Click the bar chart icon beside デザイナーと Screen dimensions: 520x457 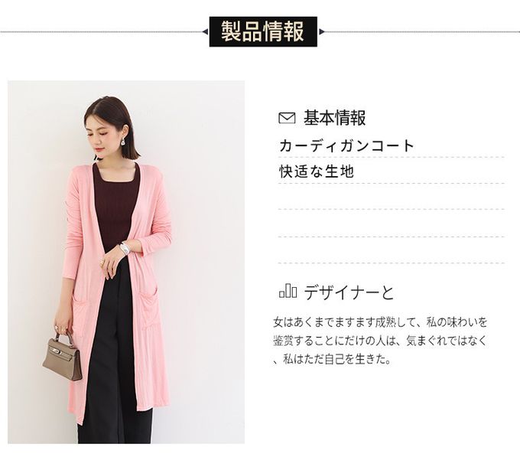tap(288, 292)
